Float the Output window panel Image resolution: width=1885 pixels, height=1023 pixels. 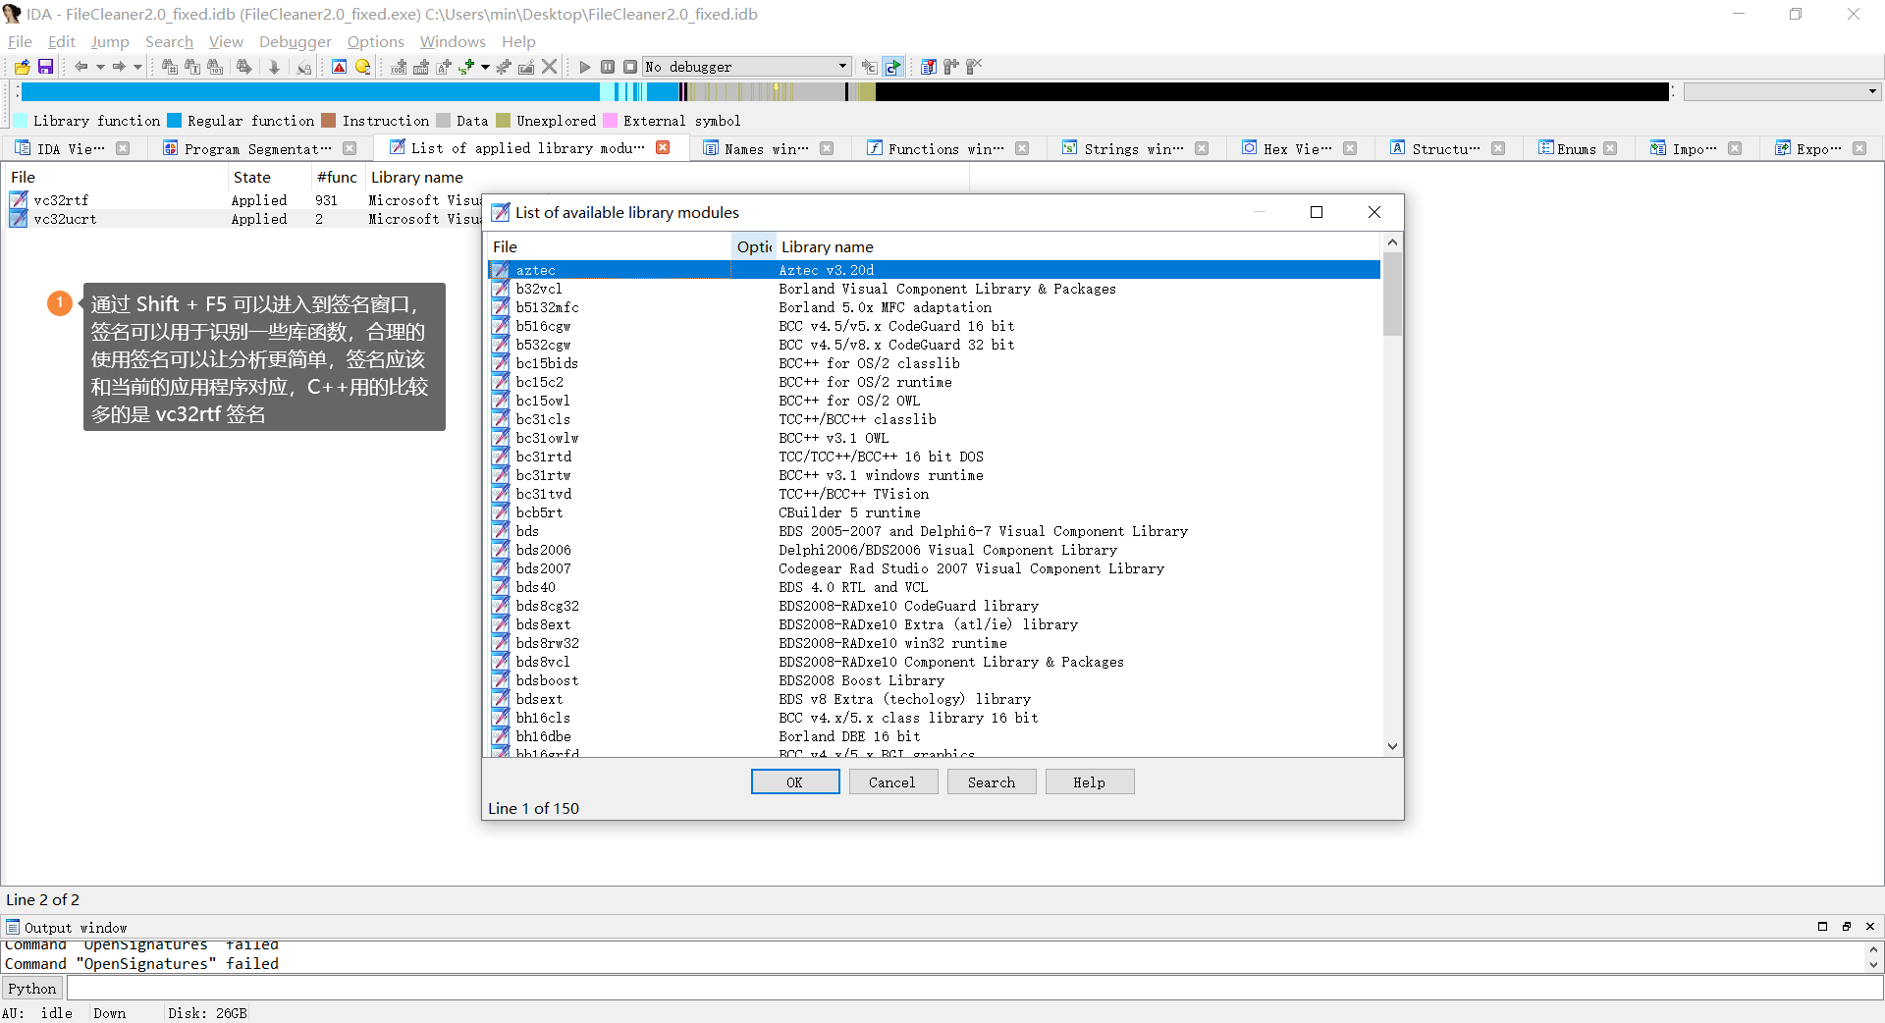[x=1847, y=927]
